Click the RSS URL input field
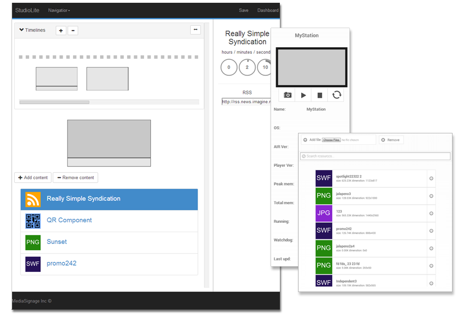This screenshot has height=314, width=463. [246, 102]
